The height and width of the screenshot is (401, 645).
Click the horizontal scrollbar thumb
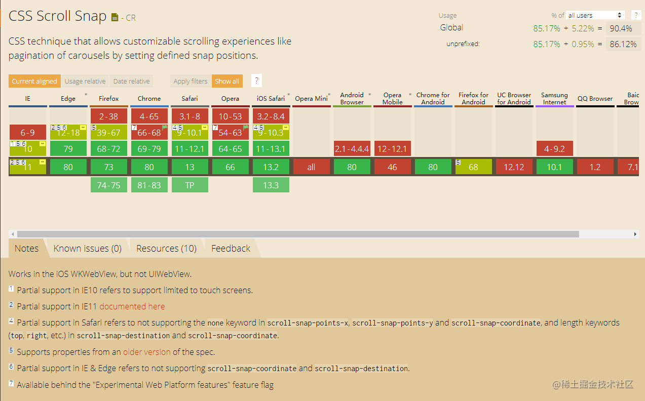[x=298, y=234]
